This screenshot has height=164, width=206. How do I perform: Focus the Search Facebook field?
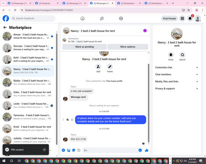pyautogui.click(x=33, y=18)
